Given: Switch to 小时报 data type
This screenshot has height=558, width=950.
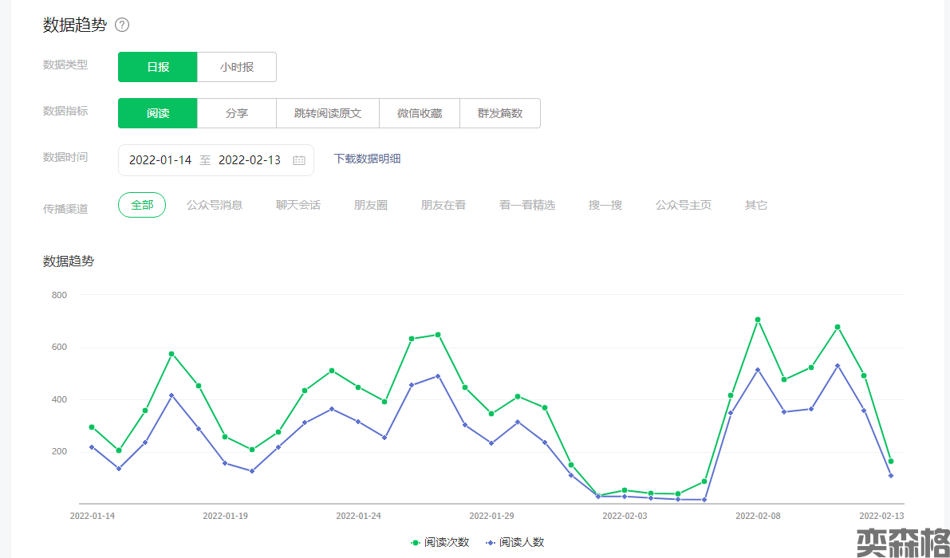Looking at the screenshot, I should 237,67.
